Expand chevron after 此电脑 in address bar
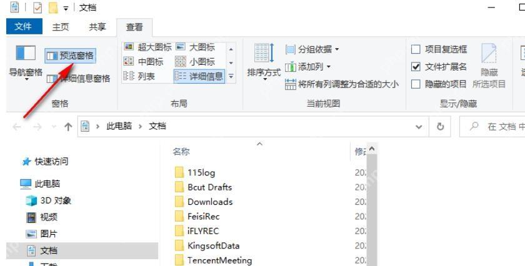The image size is (525, 266). point(140,127)
